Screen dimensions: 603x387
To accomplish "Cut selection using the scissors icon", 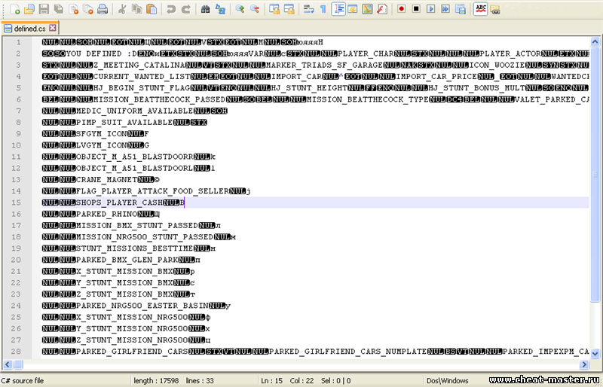I will click(122, 9).
